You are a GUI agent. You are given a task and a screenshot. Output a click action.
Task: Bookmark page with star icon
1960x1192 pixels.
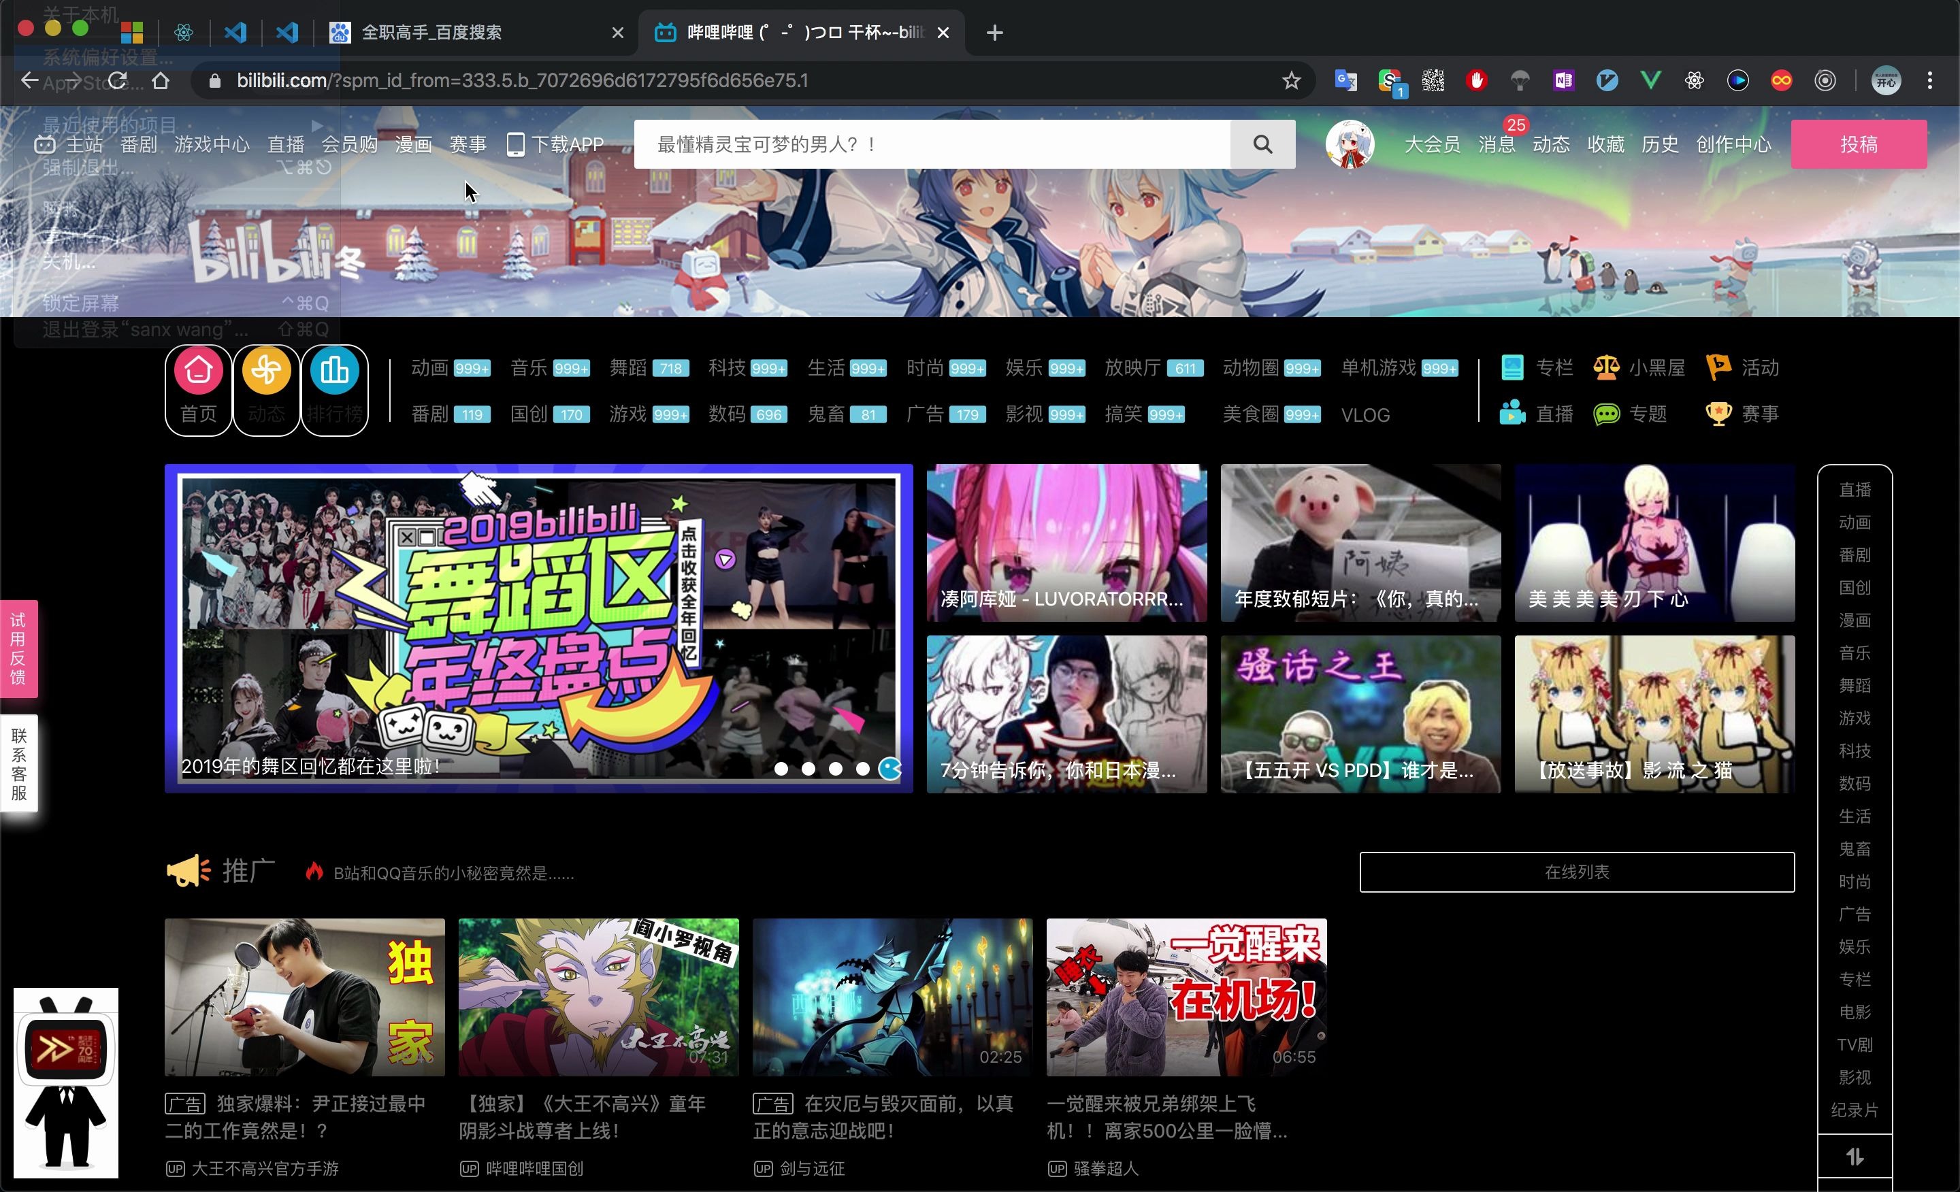[1291, 80]
